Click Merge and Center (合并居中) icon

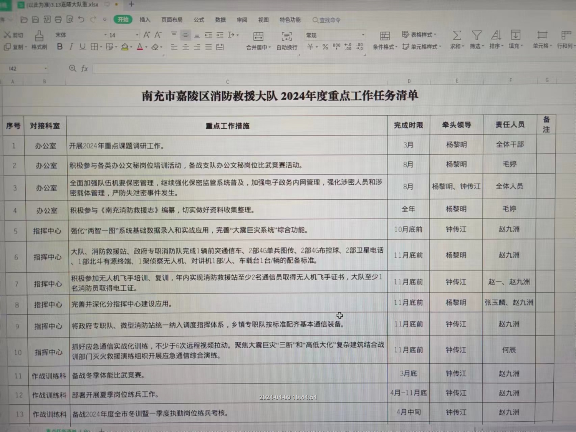click(x=258, y=36)
